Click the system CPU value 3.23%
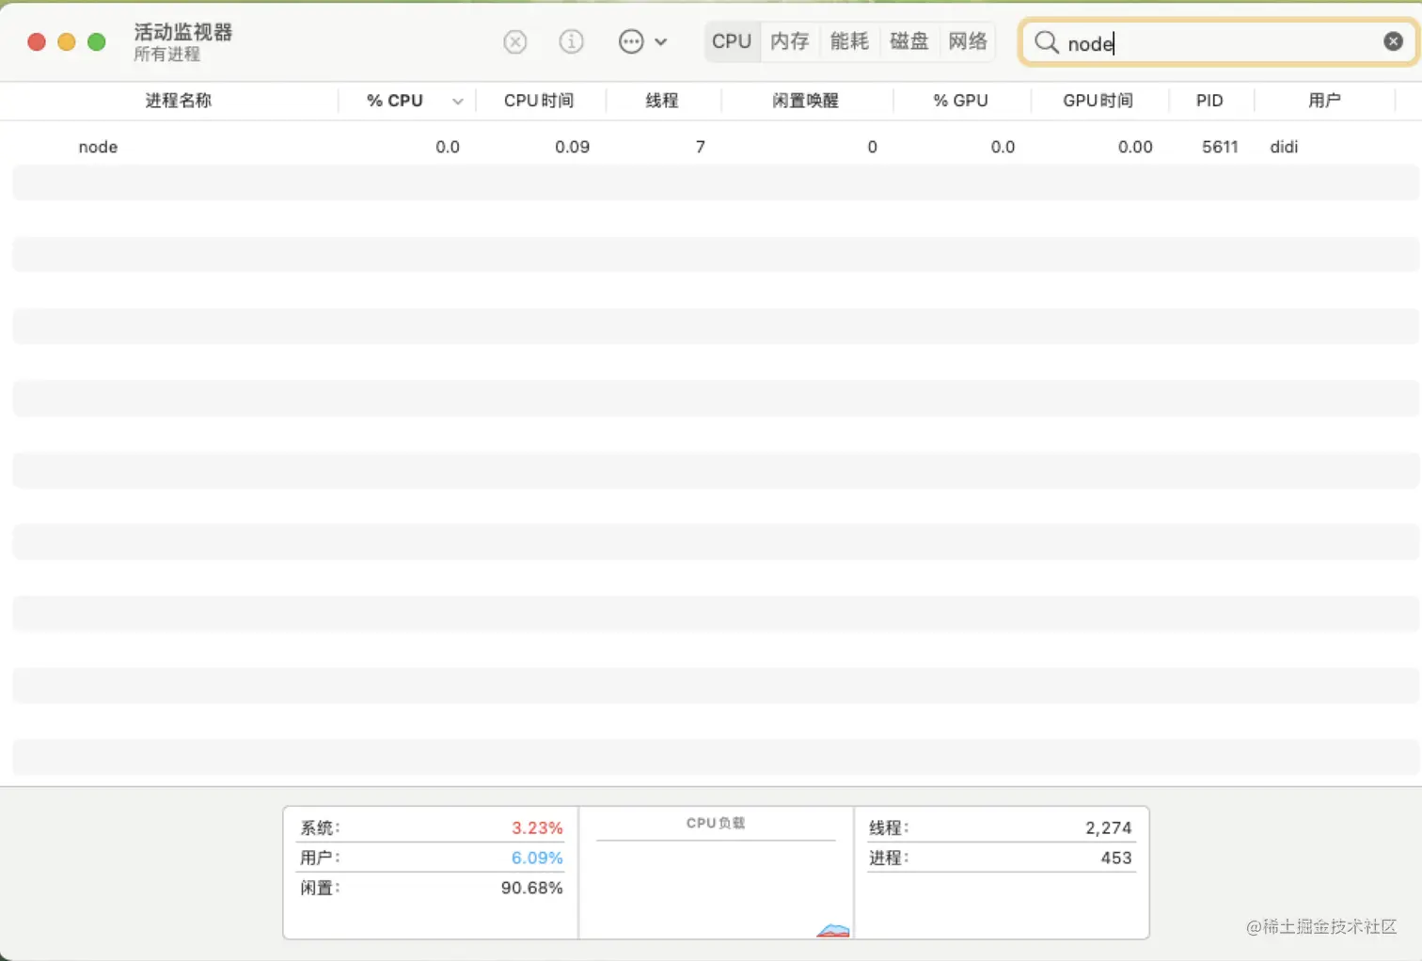Viewport: 1422px width, 961px height. [537, 827]
